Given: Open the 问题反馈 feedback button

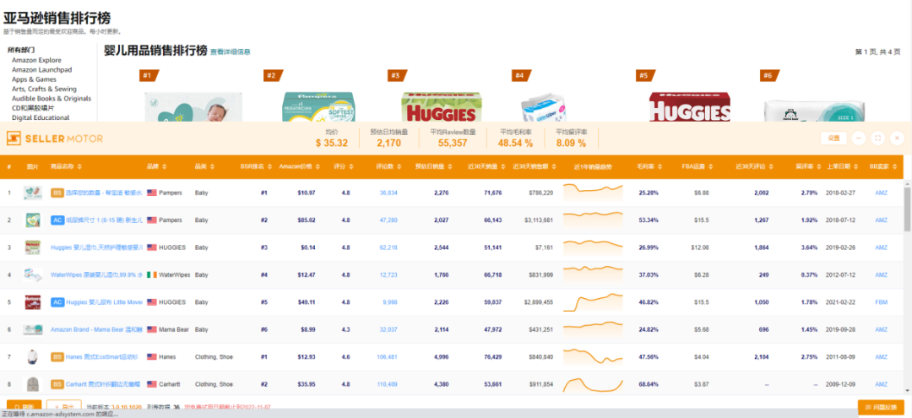Looking at the screenshot, I should click(x=881, y=407).
